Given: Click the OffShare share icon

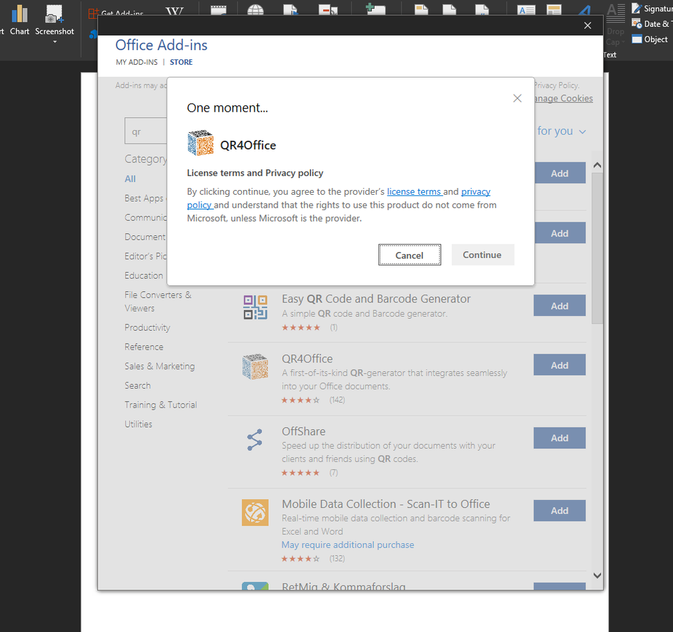Looking at the screenshot, I should pos(255,440).
